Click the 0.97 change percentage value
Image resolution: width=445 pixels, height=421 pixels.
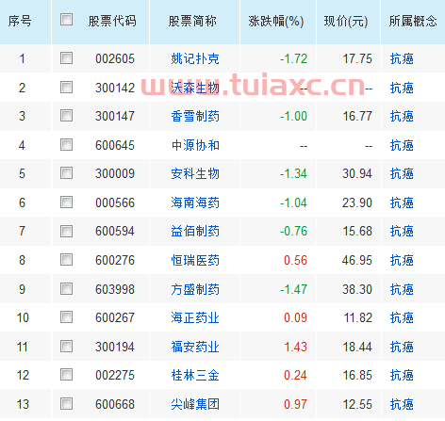(x=295, y=404)
